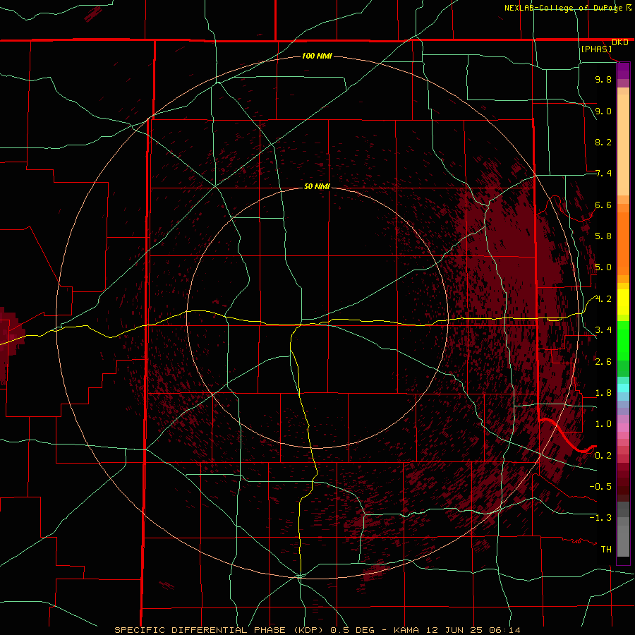This screenshot has height=635, width=635.
Task: Click the 2.6 scale label
Action: [x=603, y=362]
